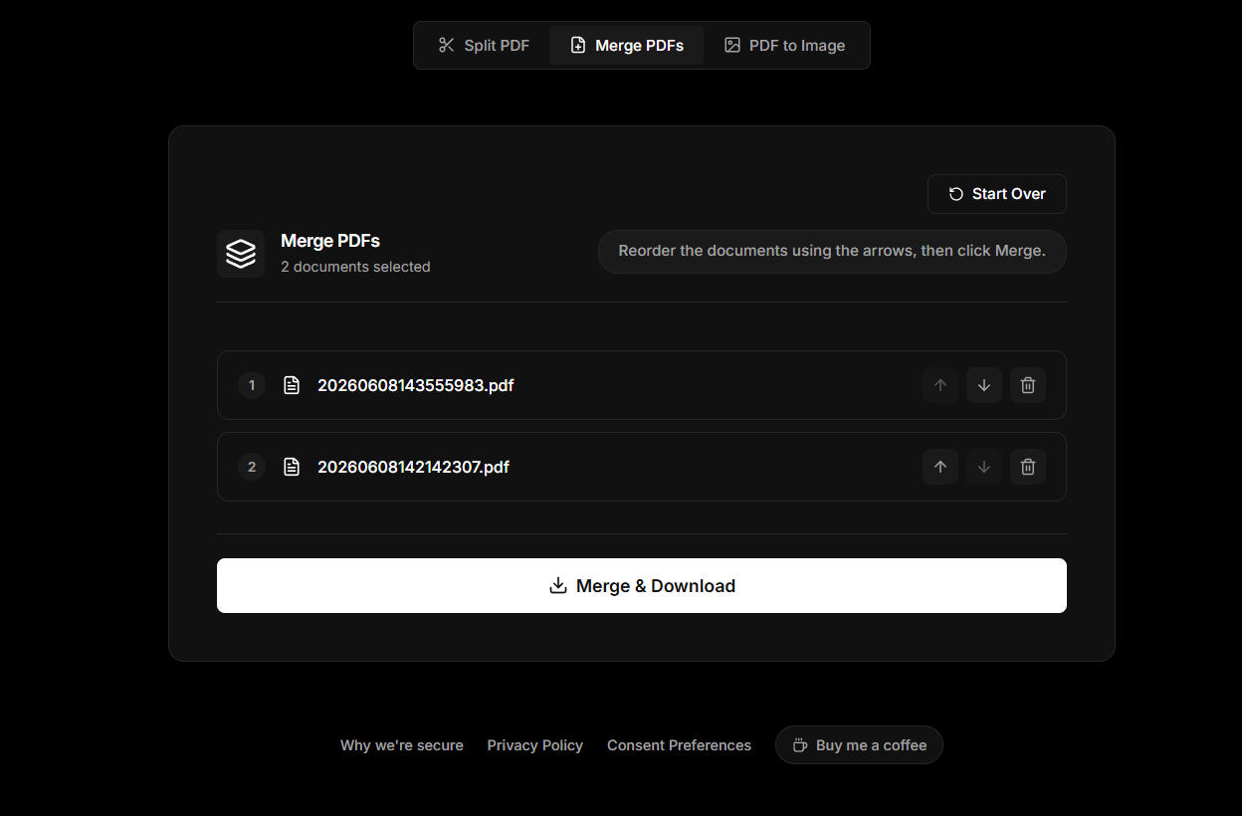Open the PDF to Image tab
The height and width of the screenshot is (816, 1242).
coord(784,46)
